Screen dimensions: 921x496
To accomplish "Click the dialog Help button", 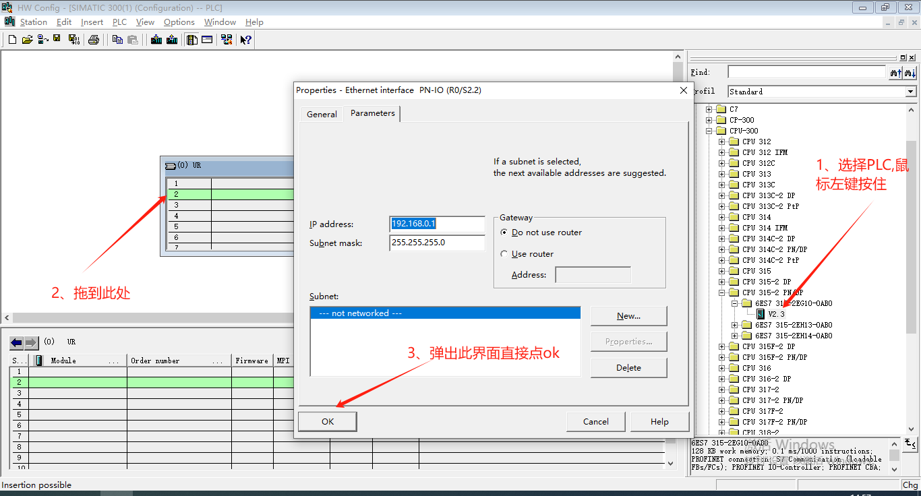I will pos(659,421).
